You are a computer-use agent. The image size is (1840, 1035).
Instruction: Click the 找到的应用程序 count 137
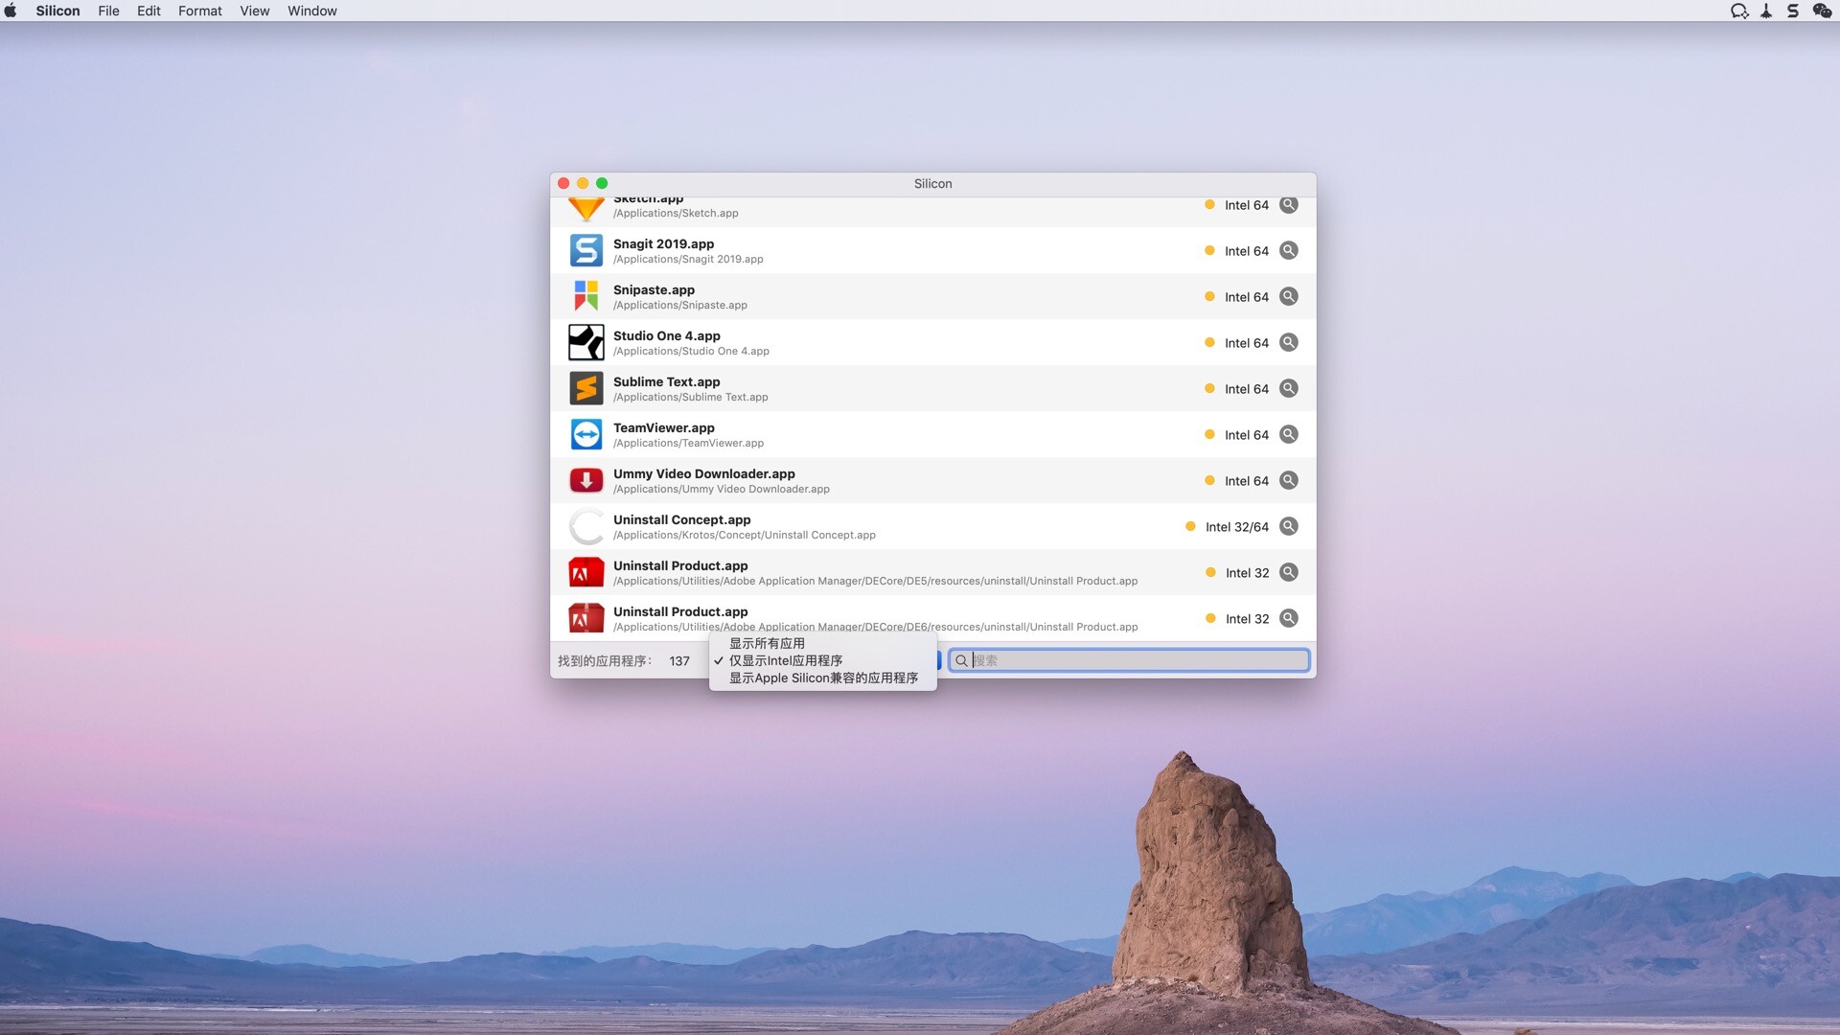tap(679, 661)
